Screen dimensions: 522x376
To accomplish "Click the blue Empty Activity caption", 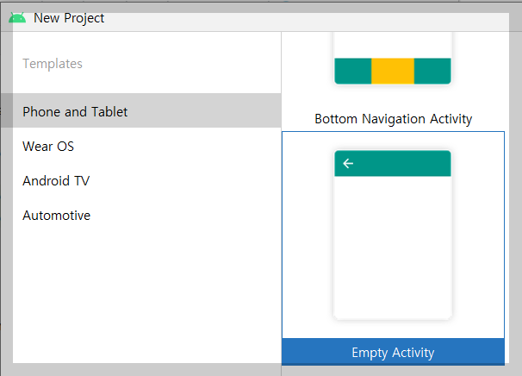I will tap(393, 352).
